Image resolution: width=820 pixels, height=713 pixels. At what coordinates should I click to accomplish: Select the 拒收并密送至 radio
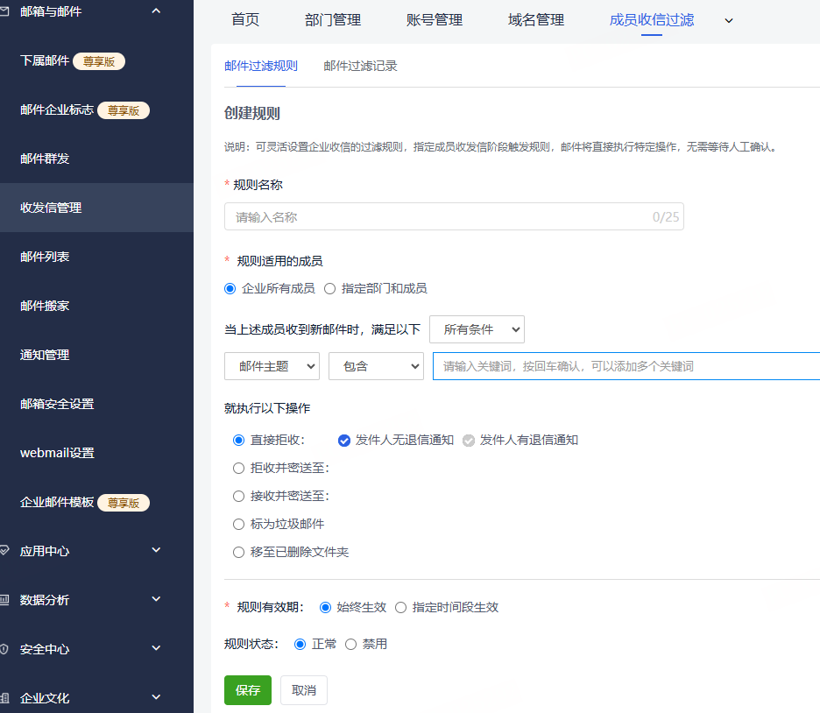coord(238,468)
